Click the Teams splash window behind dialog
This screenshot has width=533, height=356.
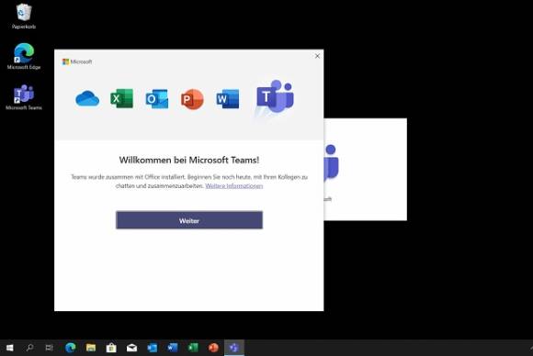pos(366,170)
